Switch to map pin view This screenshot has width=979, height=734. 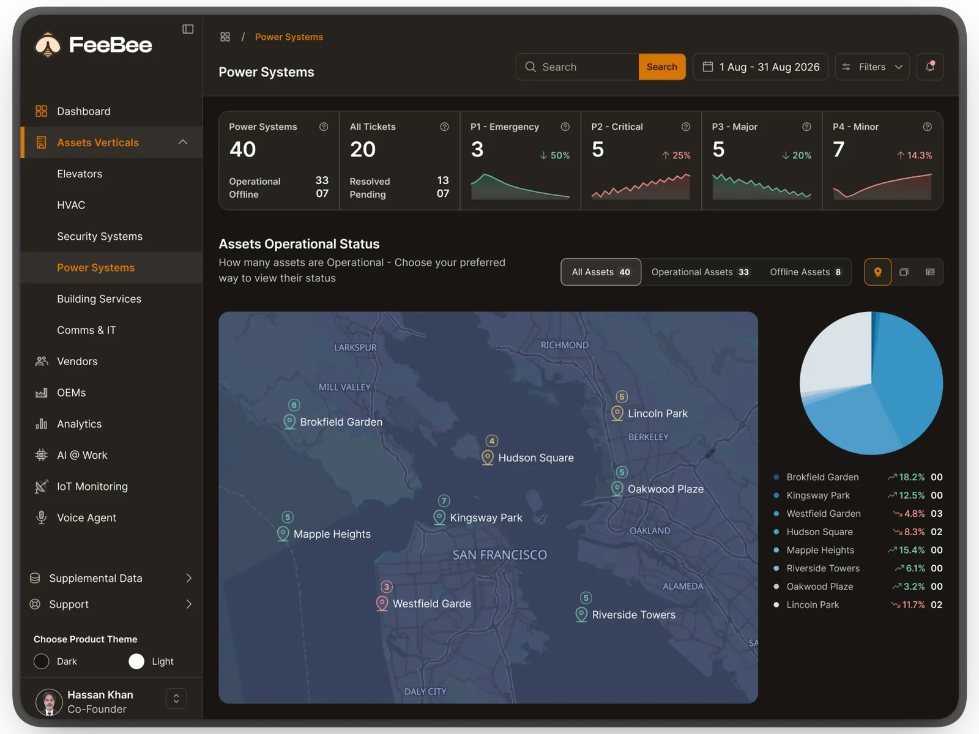(x=877, y=272)
